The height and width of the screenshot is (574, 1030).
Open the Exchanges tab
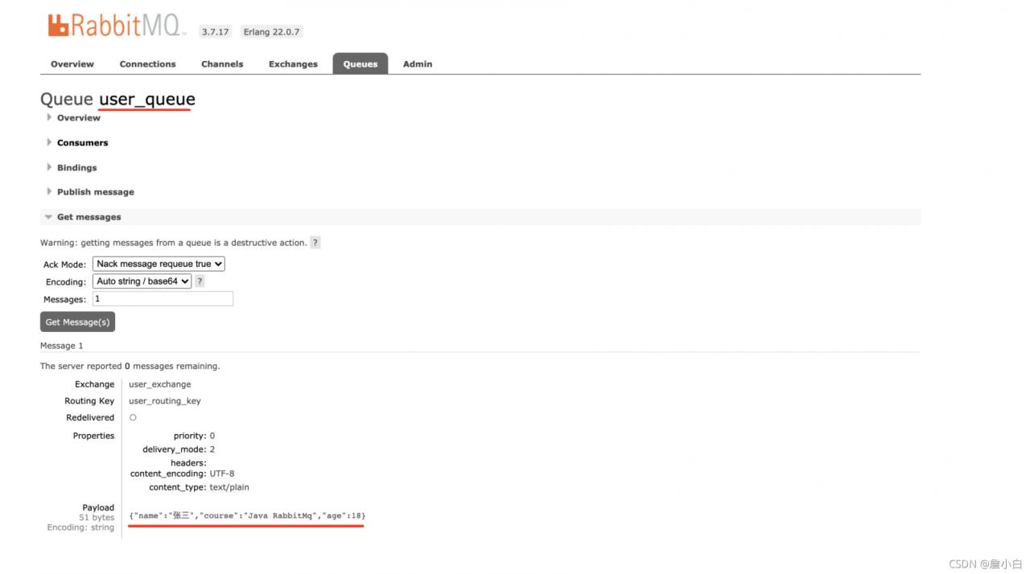click(x=293, y=64)
